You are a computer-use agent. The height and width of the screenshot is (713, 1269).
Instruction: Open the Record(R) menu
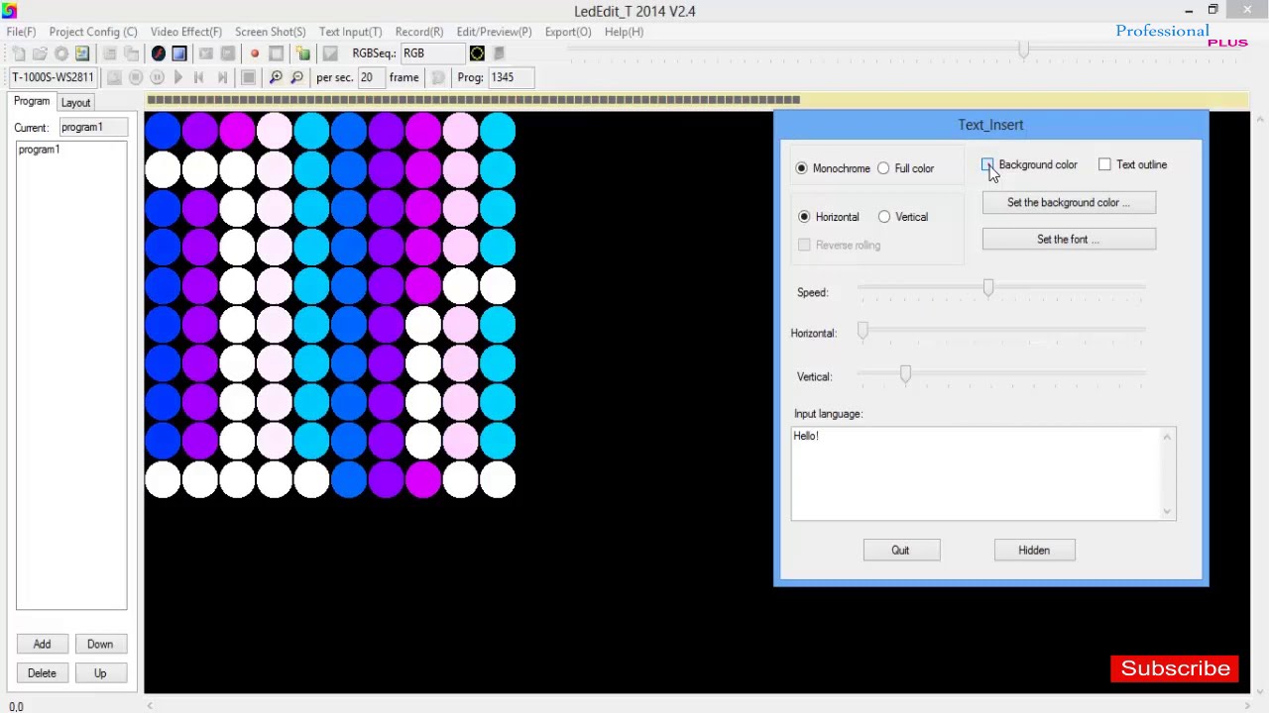click(419, 32)
